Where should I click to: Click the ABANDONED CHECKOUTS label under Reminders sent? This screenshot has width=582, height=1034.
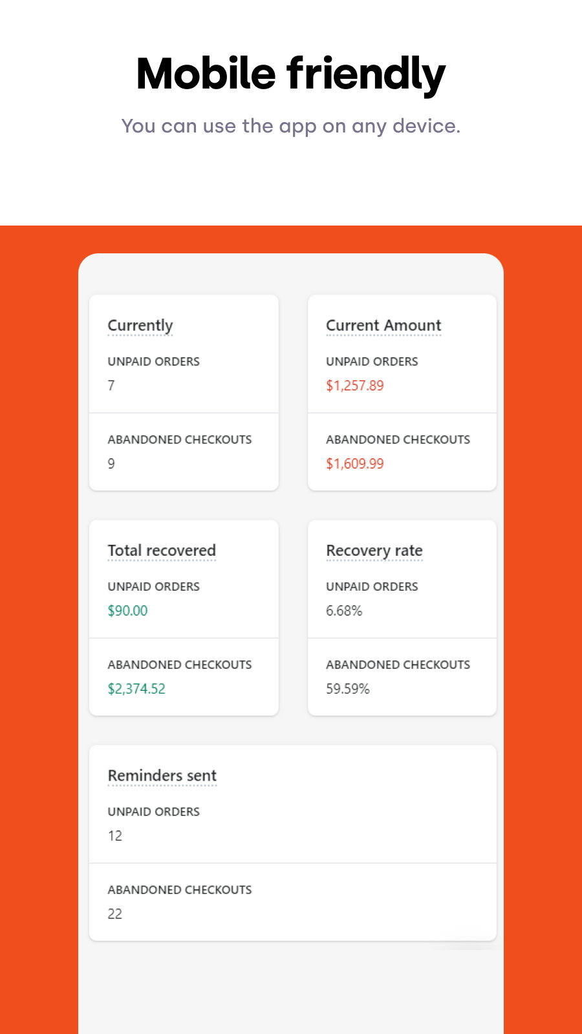180,890
